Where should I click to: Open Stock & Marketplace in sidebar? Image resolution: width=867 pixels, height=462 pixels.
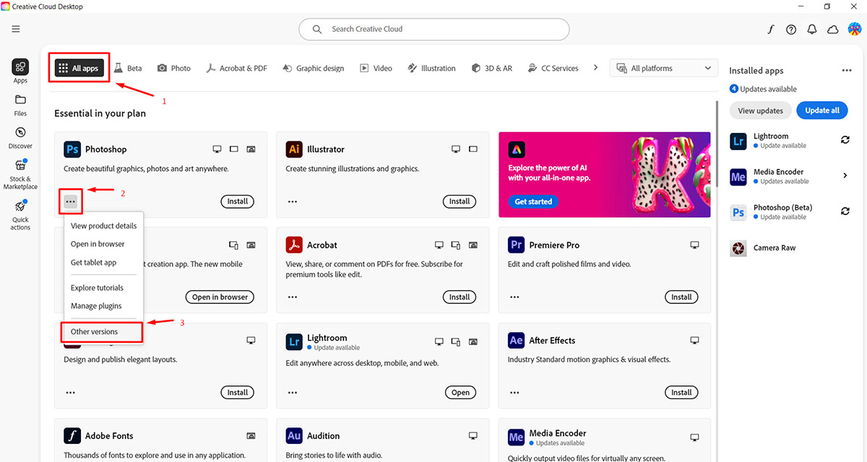[x=20, y=175]
